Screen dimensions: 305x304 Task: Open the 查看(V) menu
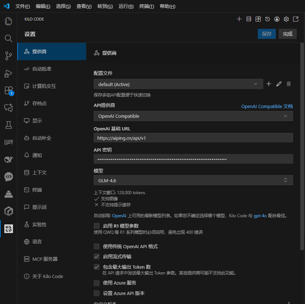(84, 6)
